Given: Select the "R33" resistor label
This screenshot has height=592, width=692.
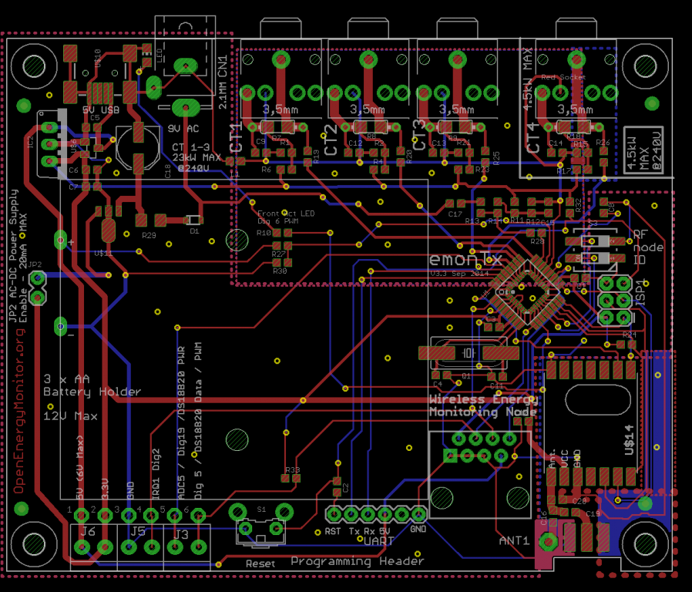Looking at the screenshot, I should [293, 470].
